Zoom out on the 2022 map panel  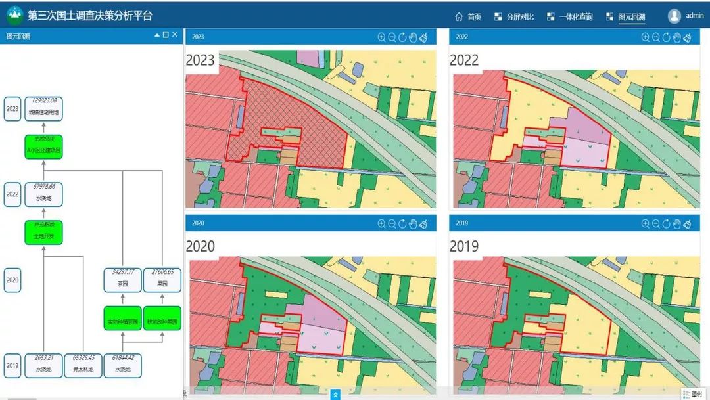tap(656, 37)
